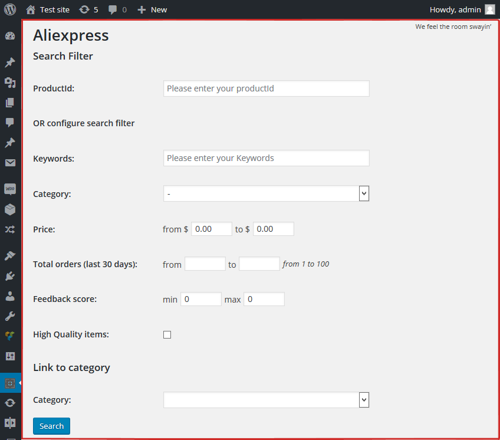Image resolution: width=500 pixels, height=440 pixels.
Task: Open the Dashboard gauge icon
Action: [x=10, y=36]
